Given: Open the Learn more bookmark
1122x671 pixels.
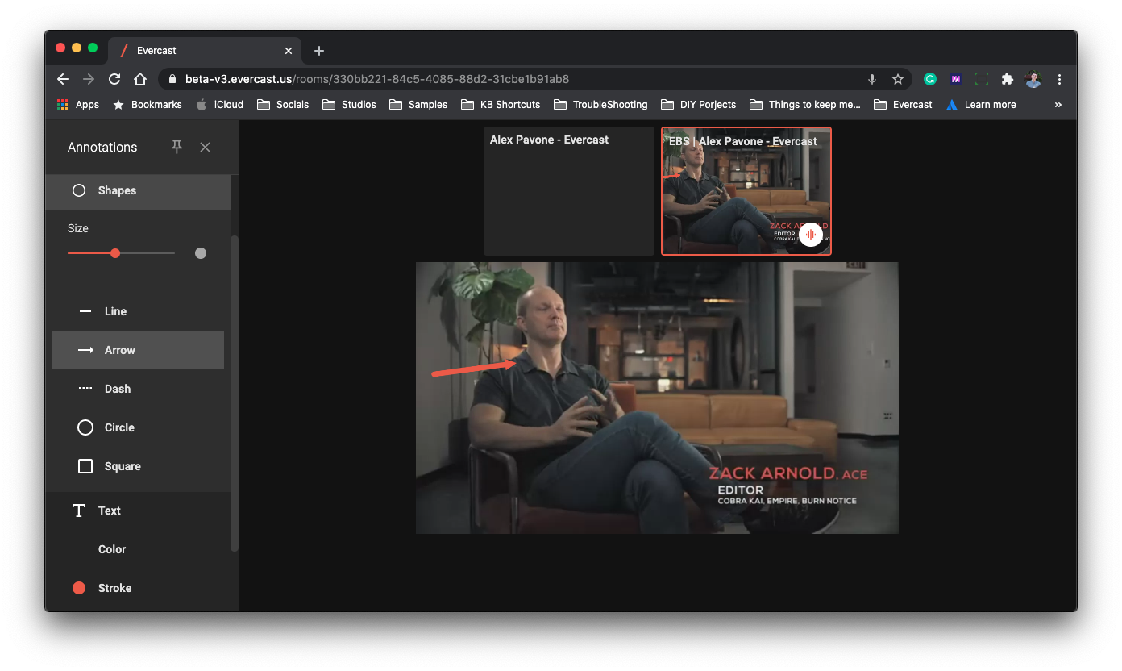Looking at the screenshot, I should 981,105.
